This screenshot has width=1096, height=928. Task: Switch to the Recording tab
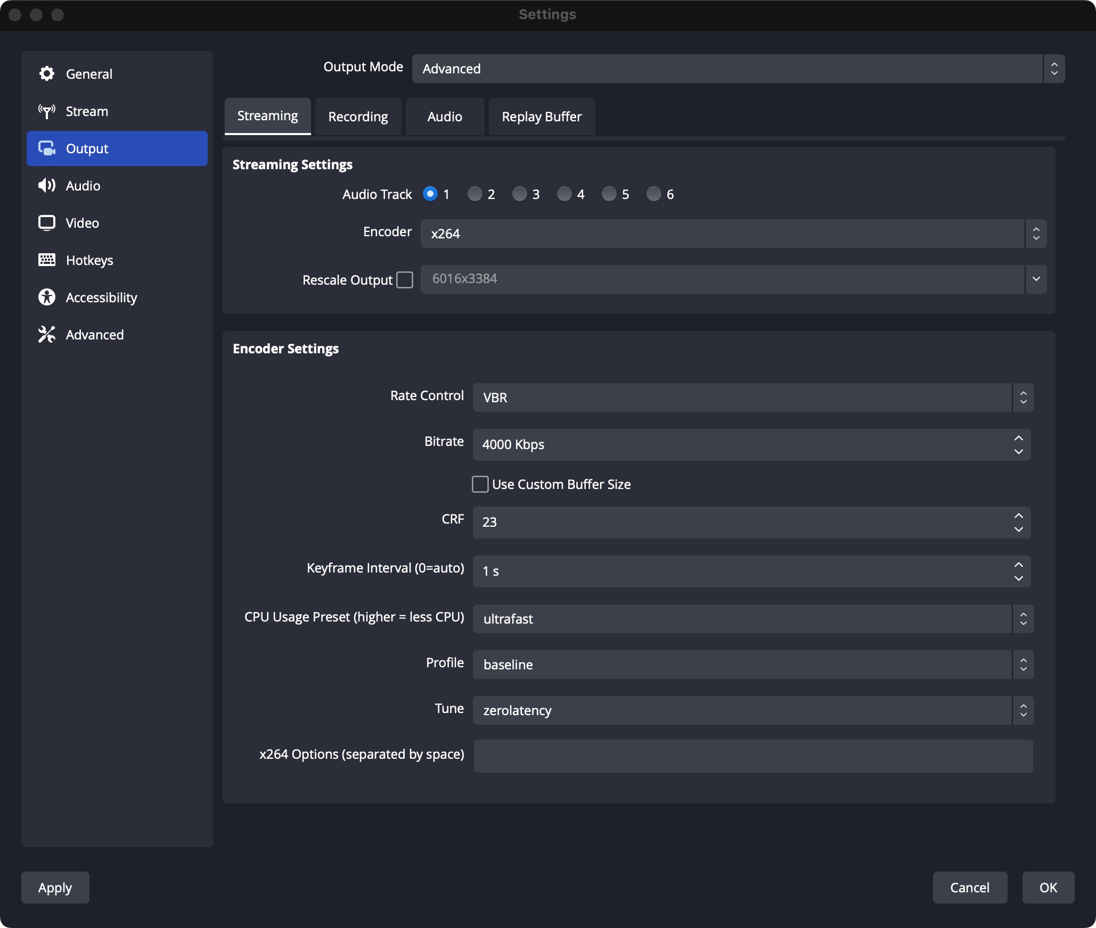coord(358,117)
